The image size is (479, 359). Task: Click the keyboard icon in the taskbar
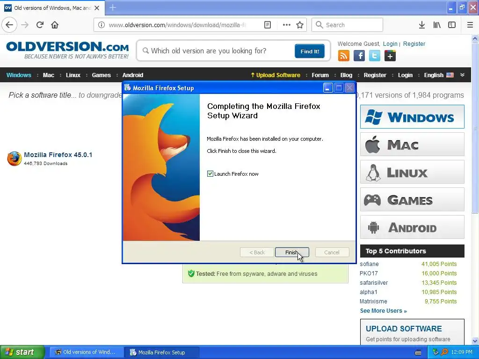(418, 352)
